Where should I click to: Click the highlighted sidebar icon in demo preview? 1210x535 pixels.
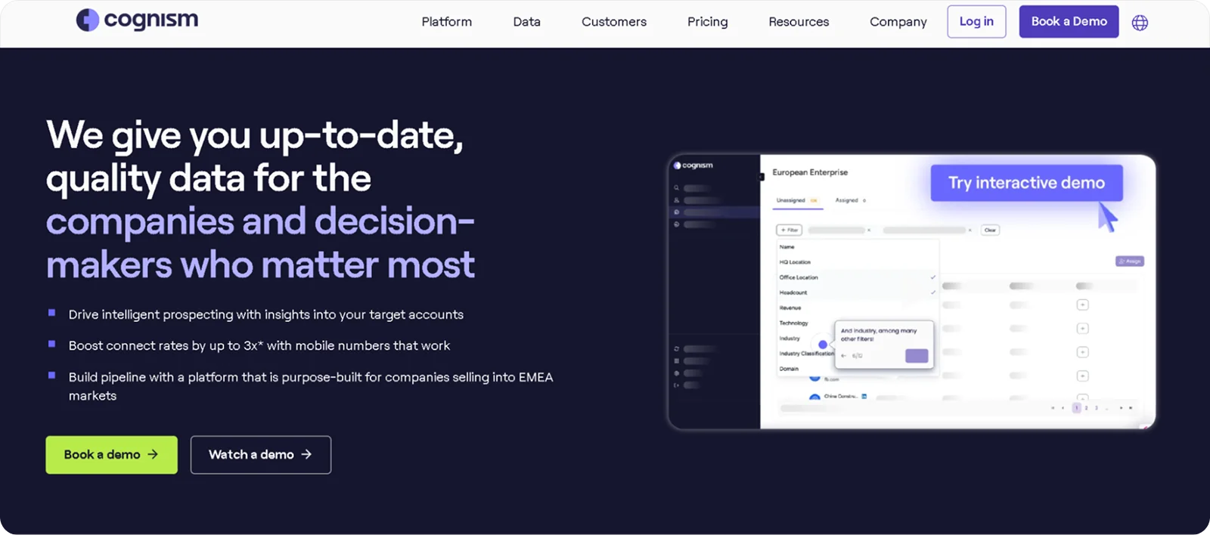(676, 212)
